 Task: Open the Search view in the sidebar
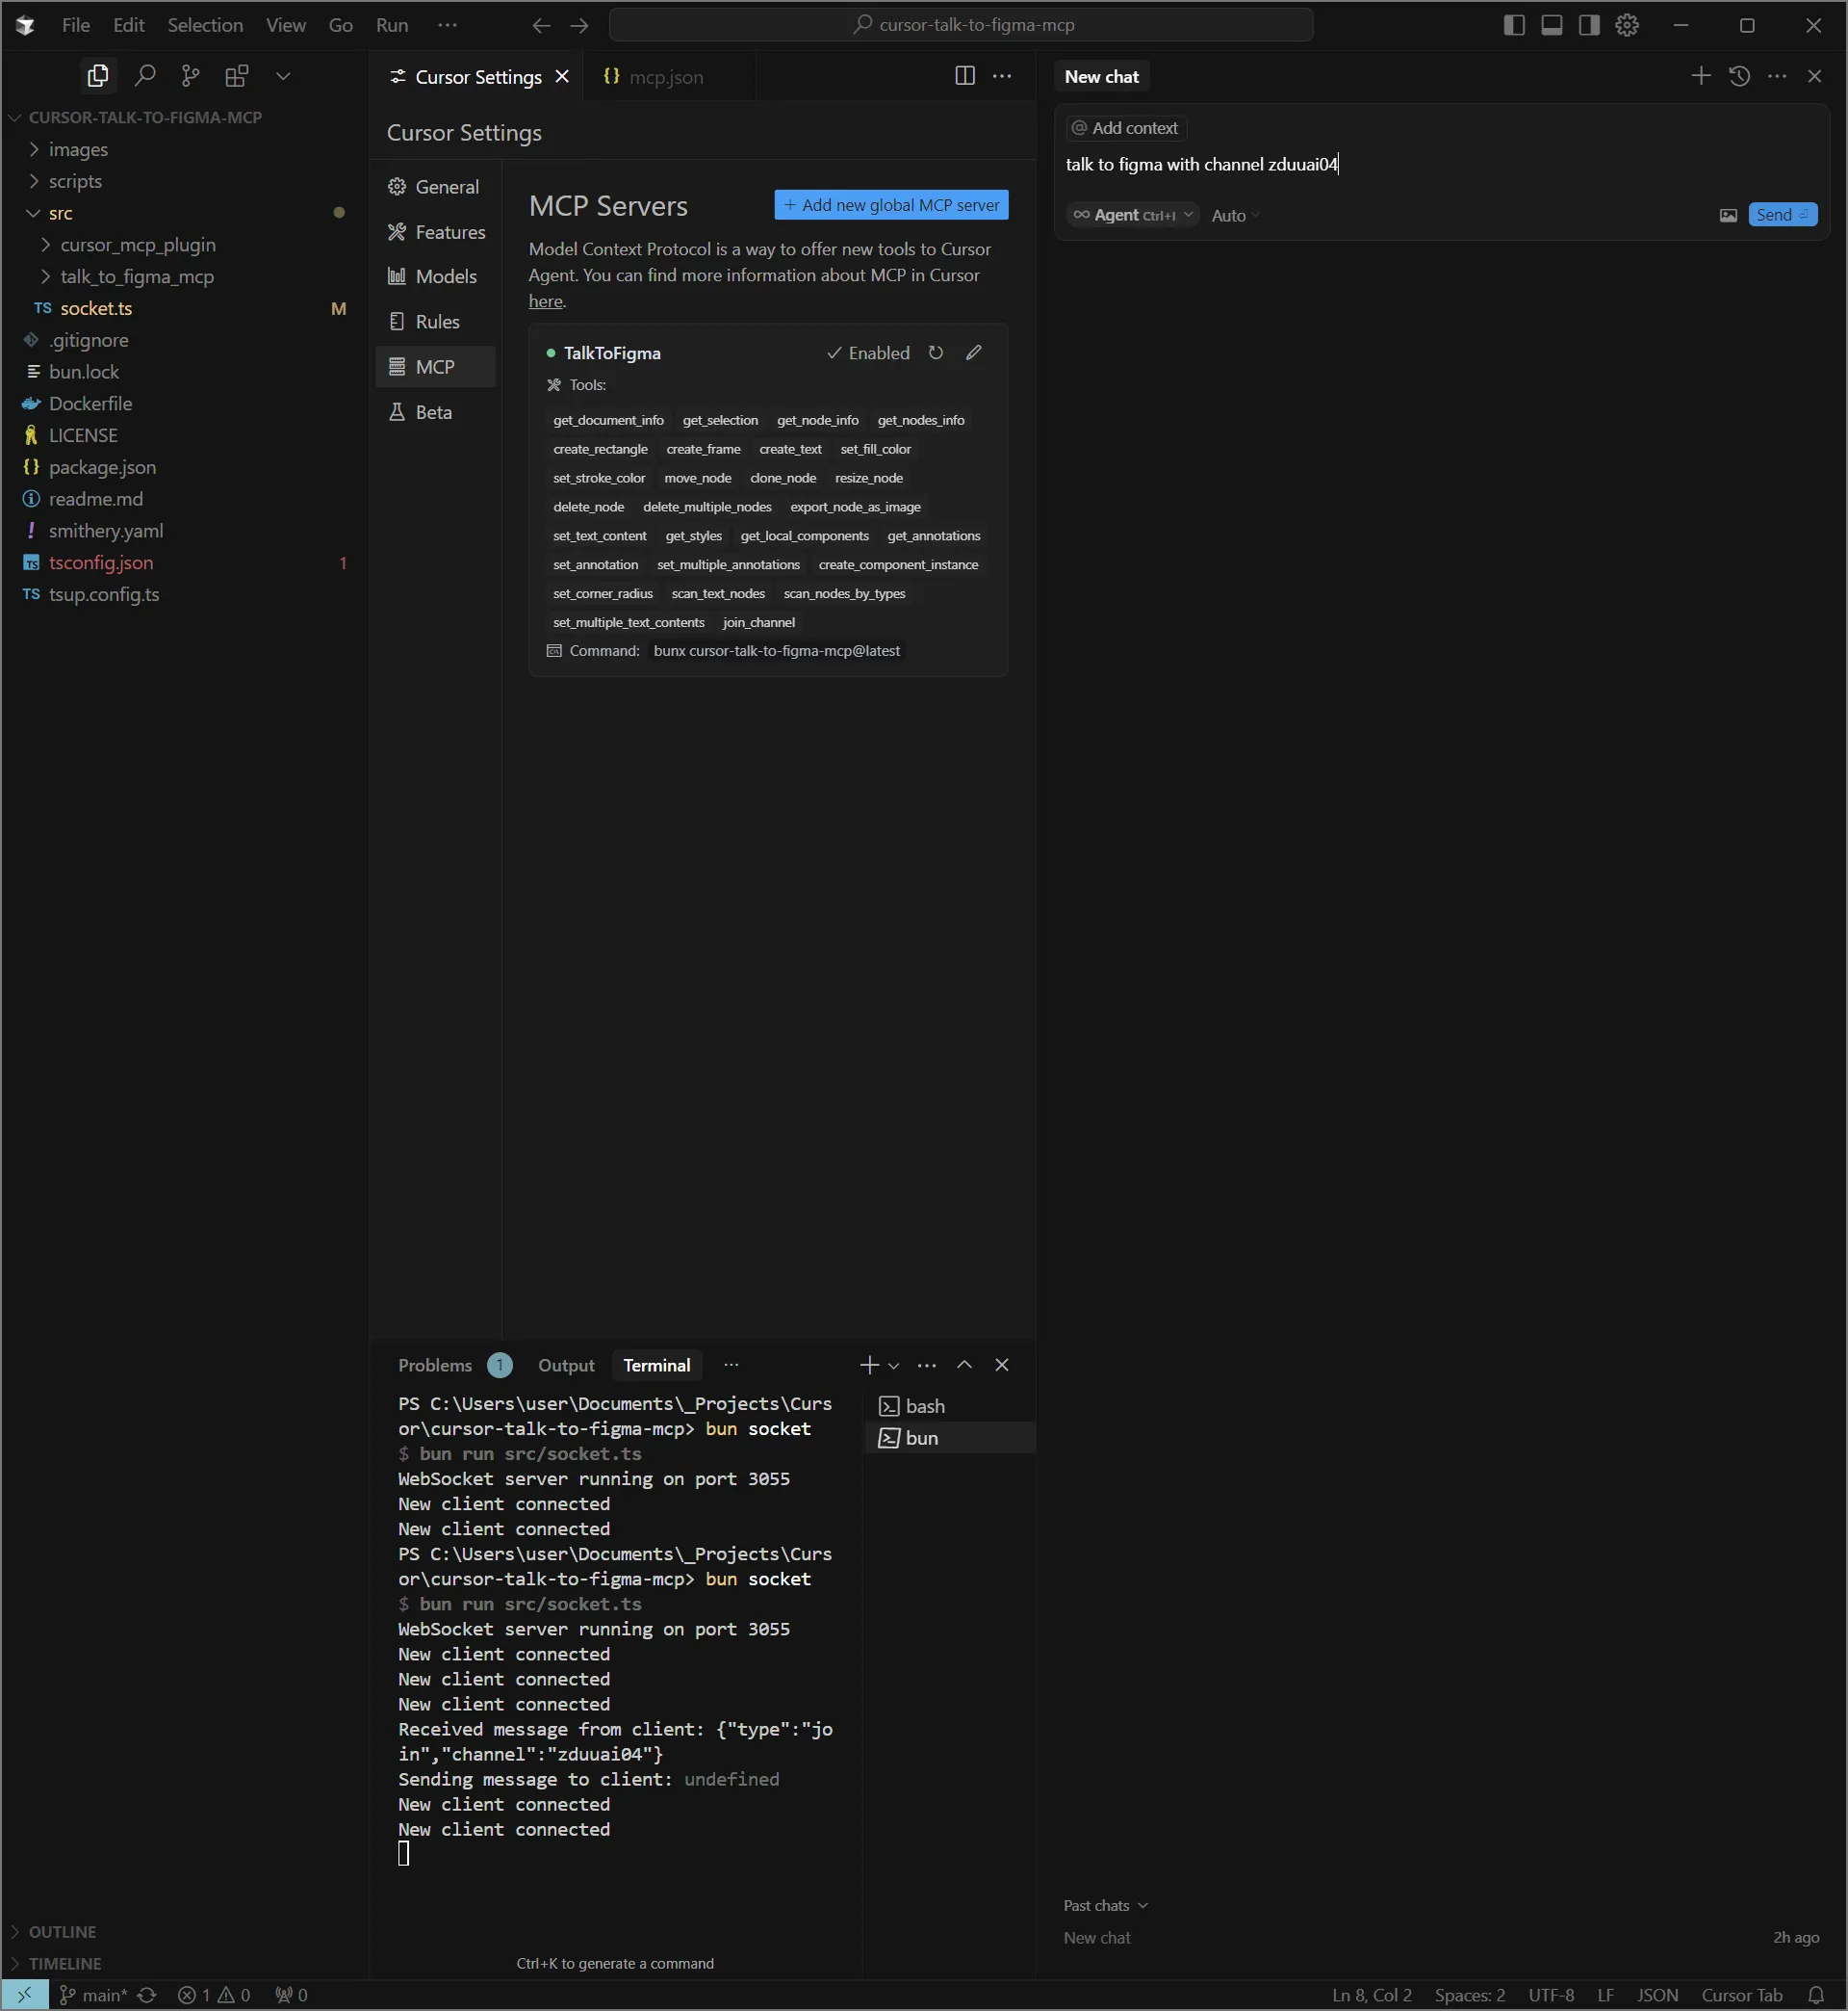(x=145, y=76)
